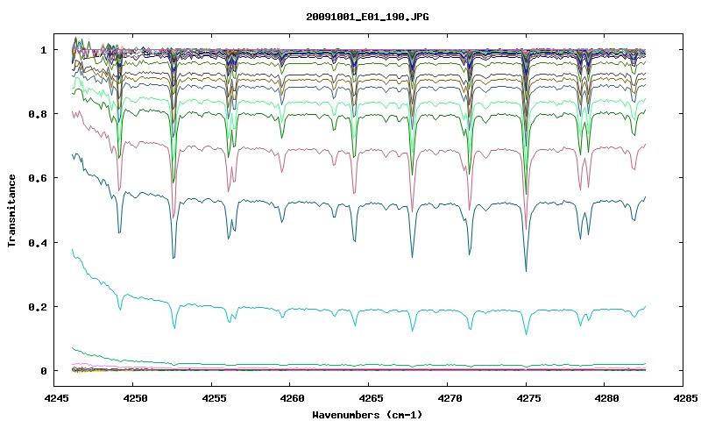Click y-axis tick label 1
Viewport: 701px width, 421px height.
43,50
